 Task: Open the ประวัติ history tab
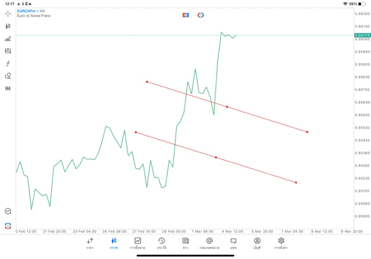pyautogui.click(x=161, y=243)
